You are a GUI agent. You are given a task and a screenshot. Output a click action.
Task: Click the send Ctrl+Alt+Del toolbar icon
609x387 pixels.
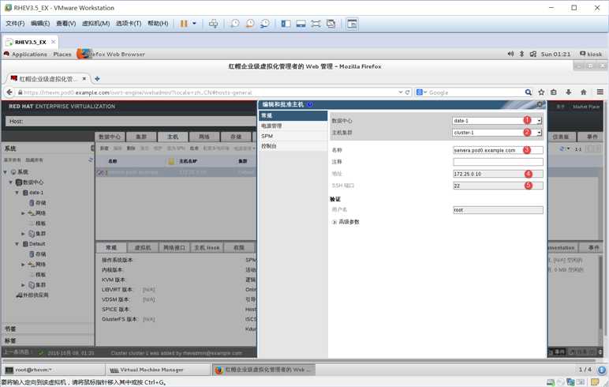tap(213, 24)
